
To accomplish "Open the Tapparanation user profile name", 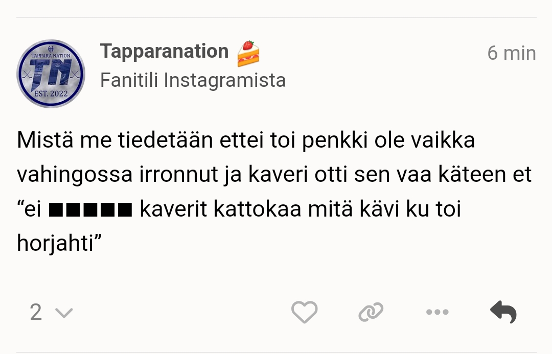I will coord(164,52).
